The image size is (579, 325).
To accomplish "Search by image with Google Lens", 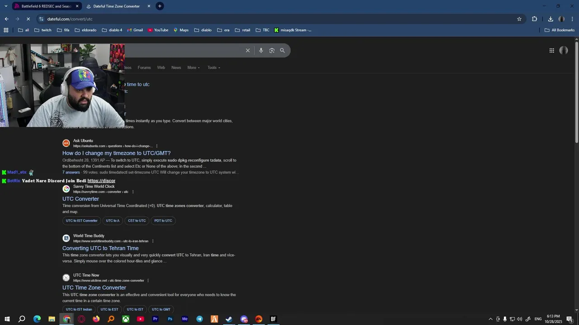I will [272, 51].
